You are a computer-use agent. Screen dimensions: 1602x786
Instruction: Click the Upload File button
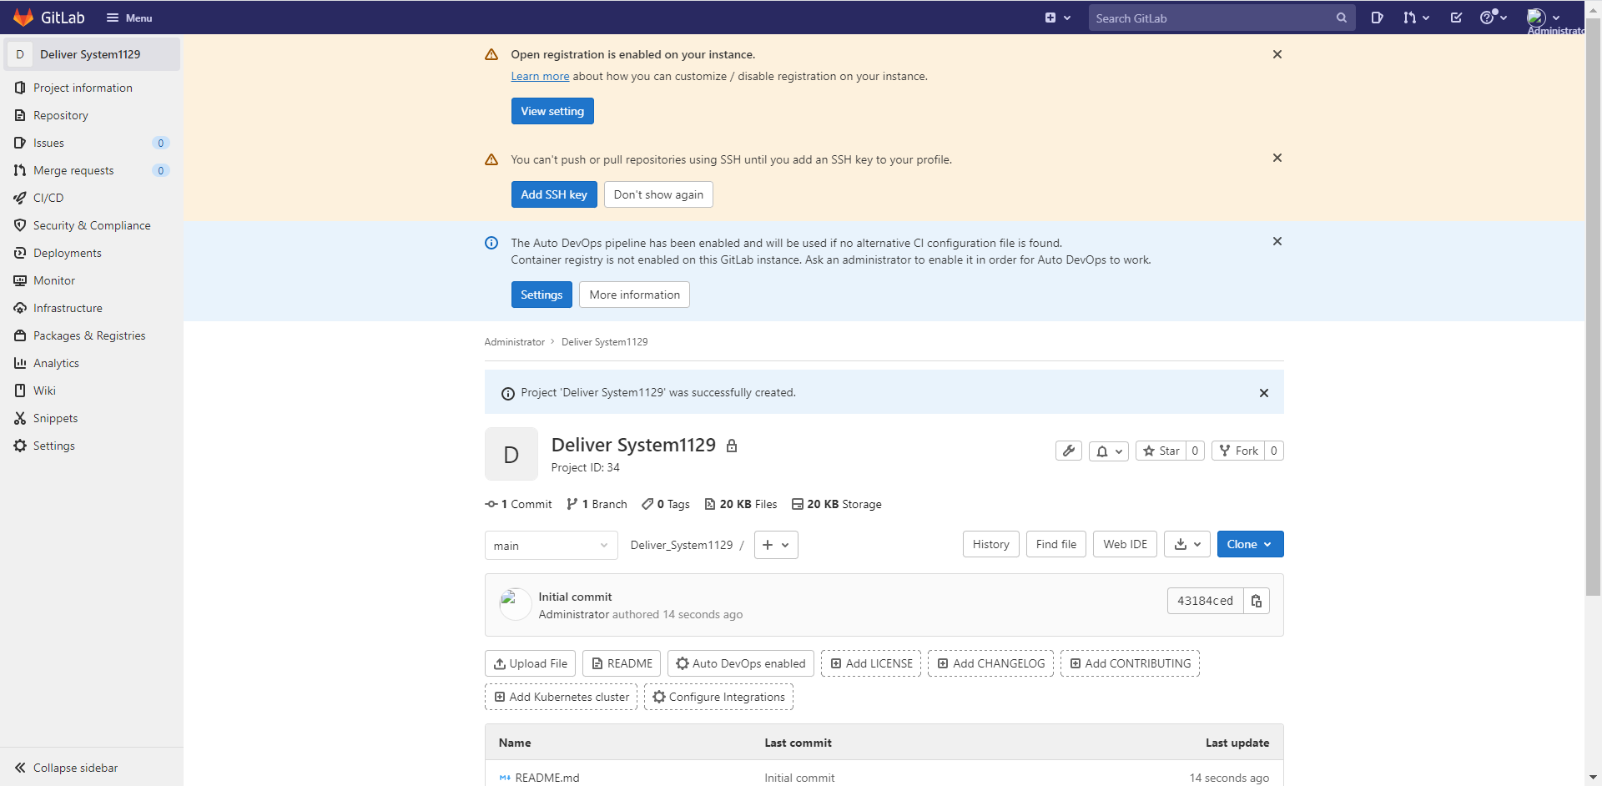coord(530,663)
